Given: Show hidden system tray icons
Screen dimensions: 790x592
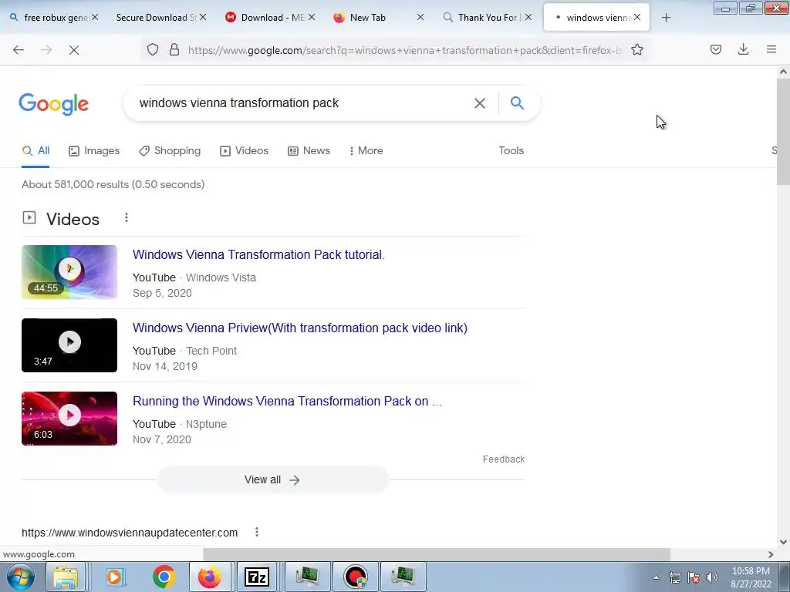Looking at the screenshot, I should pos(656,577).
